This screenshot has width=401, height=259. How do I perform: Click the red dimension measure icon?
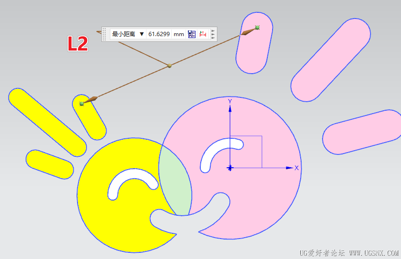point(203,34)
